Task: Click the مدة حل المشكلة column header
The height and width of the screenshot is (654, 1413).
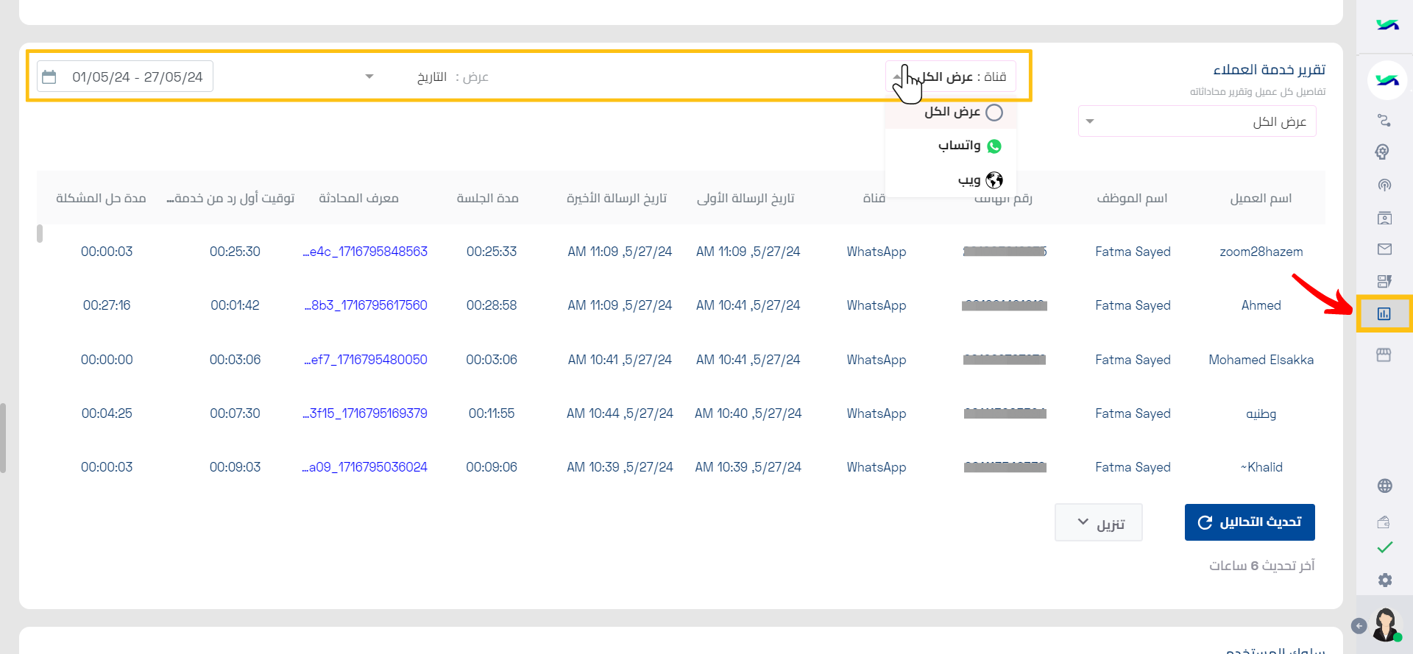Action: [x=101, y=198]
